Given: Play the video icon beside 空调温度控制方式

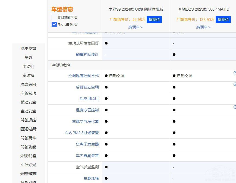Looking at the screenshot, I should pos(235,73).
